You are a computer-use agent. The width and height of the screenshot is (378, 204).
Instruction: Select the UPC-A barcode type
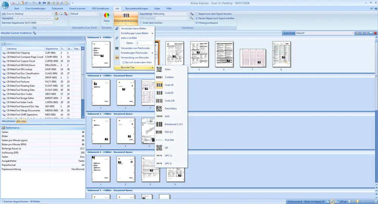pyautogui.click(x=171, y=155)
